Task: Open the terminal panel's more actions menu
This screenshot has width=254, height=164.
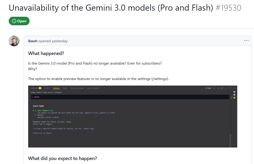Action: click(x=226, y=88)
